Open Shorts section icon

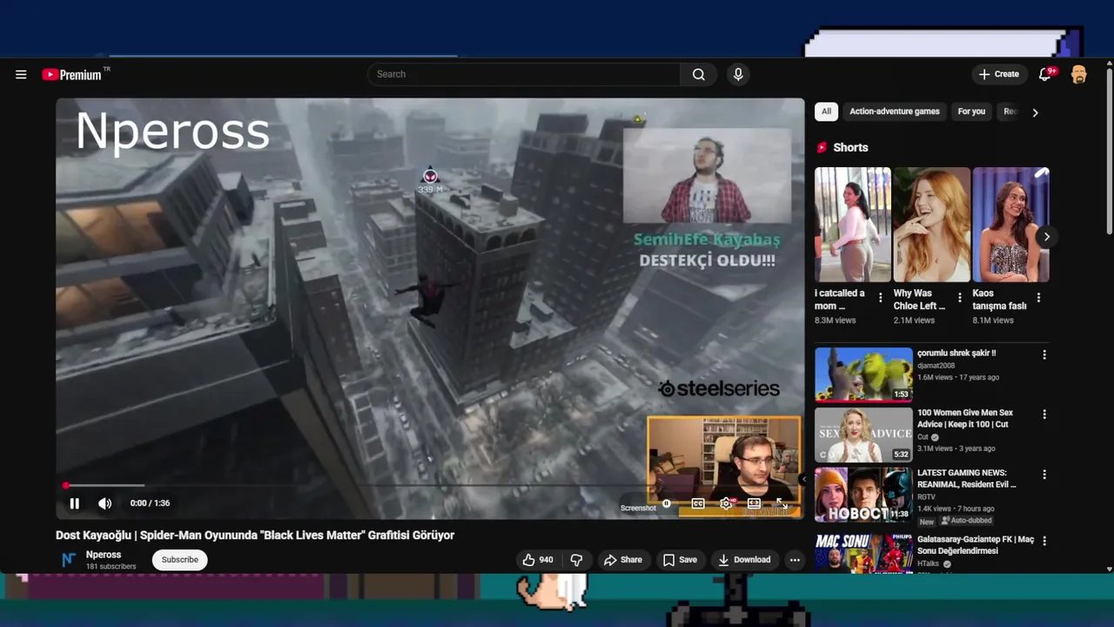tap(822, 148)
